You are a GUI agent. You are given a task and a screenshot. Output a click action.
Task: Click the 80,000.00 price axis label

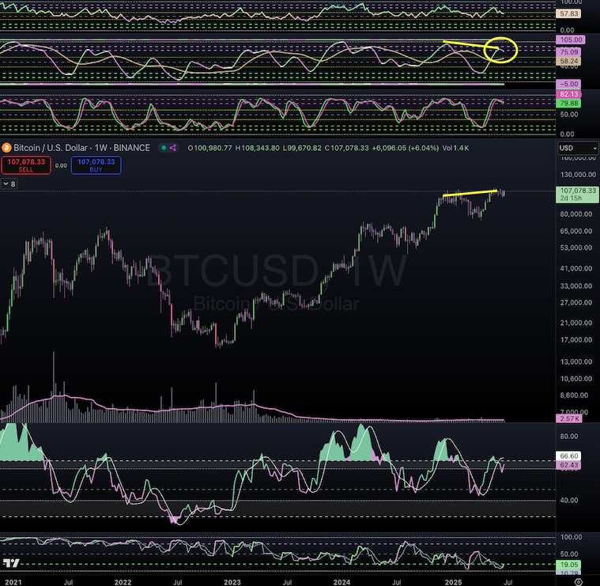pyautogui.click(x=576, y=214)
